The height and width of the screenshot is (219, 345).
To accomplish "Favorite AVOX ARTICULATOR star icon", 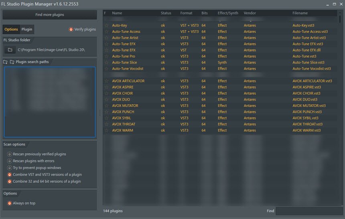I will (x=107, y=81).
